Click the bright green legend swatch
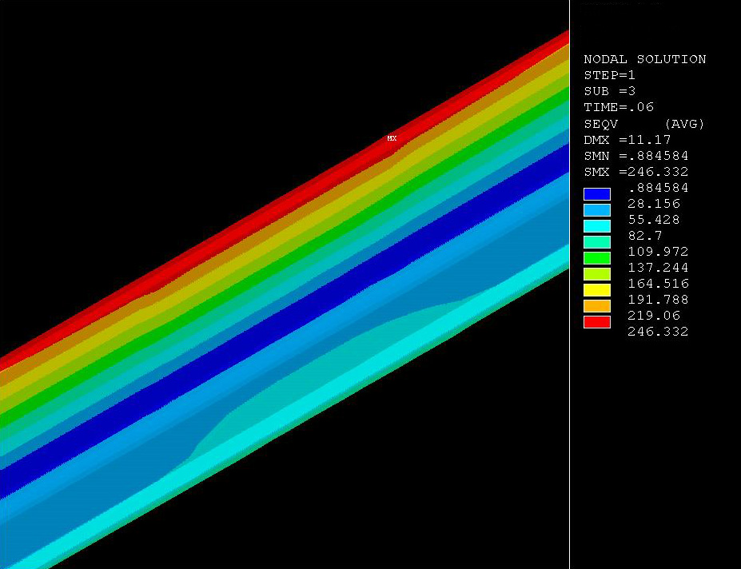 click(597, 258)
